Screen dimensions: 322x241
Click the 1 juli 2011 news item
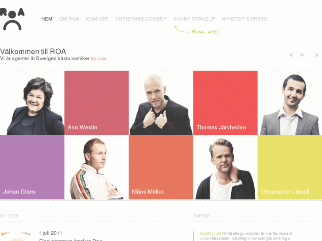coord(50,233)
